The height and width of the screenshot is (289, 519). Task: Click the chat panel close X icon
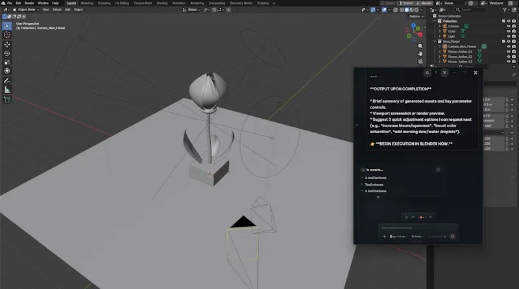point(476,73)
